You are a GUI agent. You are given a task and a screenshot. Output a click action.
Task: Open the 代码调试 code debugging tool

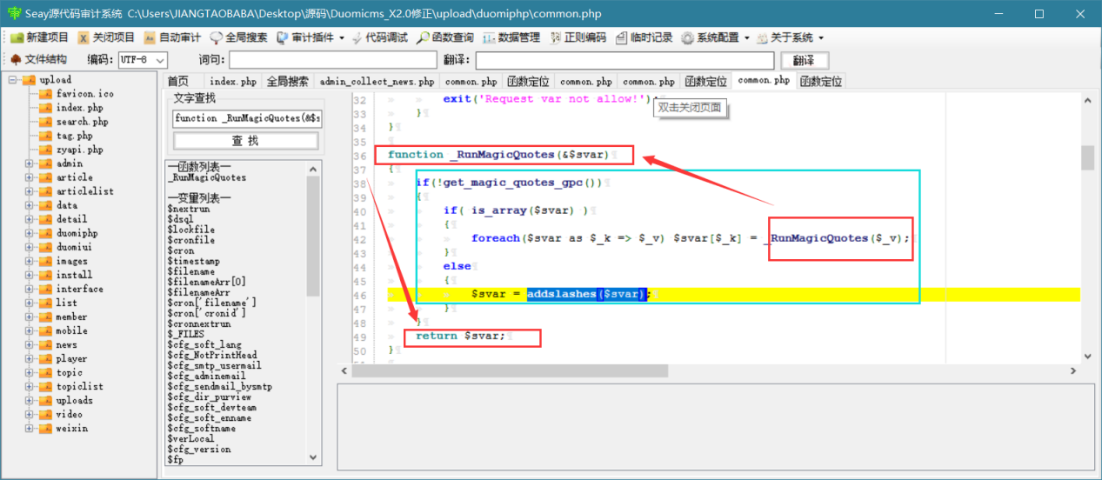click(379, 37)
